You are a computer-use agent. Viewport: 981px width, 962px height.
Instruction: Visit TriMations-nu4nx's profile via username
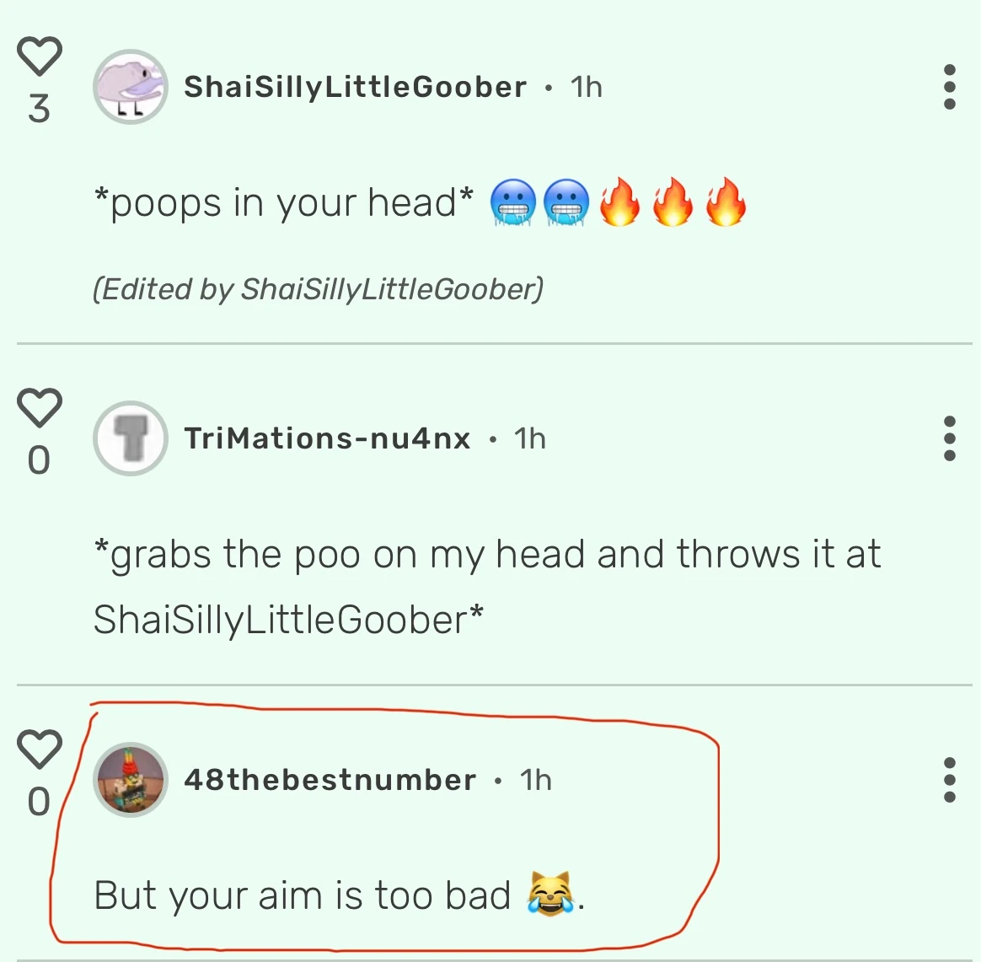[327, 438]
